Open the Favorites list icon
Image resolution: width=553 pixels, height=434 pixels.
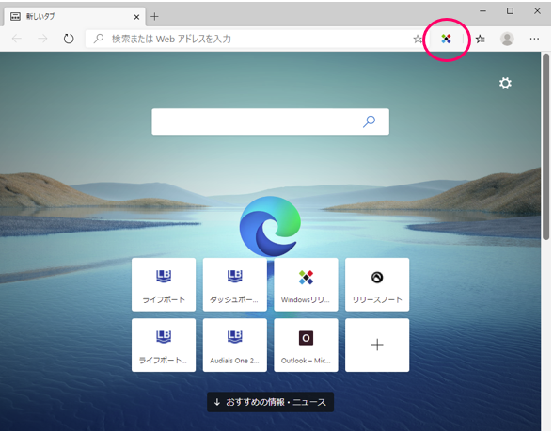click(x=480, y=39)
